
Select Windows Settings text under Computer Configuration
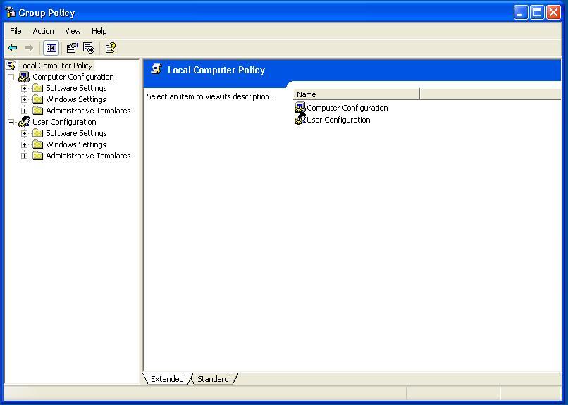click(x=75, y=99)
